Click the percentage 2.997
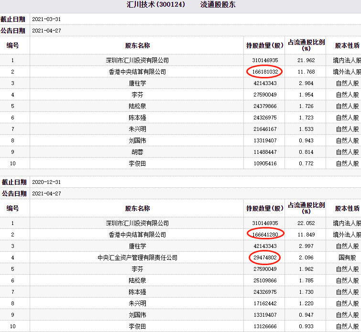361x332 pixels. (306, 246)
